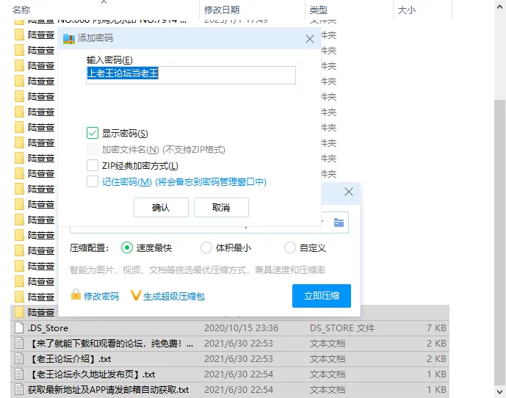Image resolution: width=506 pixels, height=398 pixels.
Task: Click the 输入密码 text field
Action: pos(191,74)
